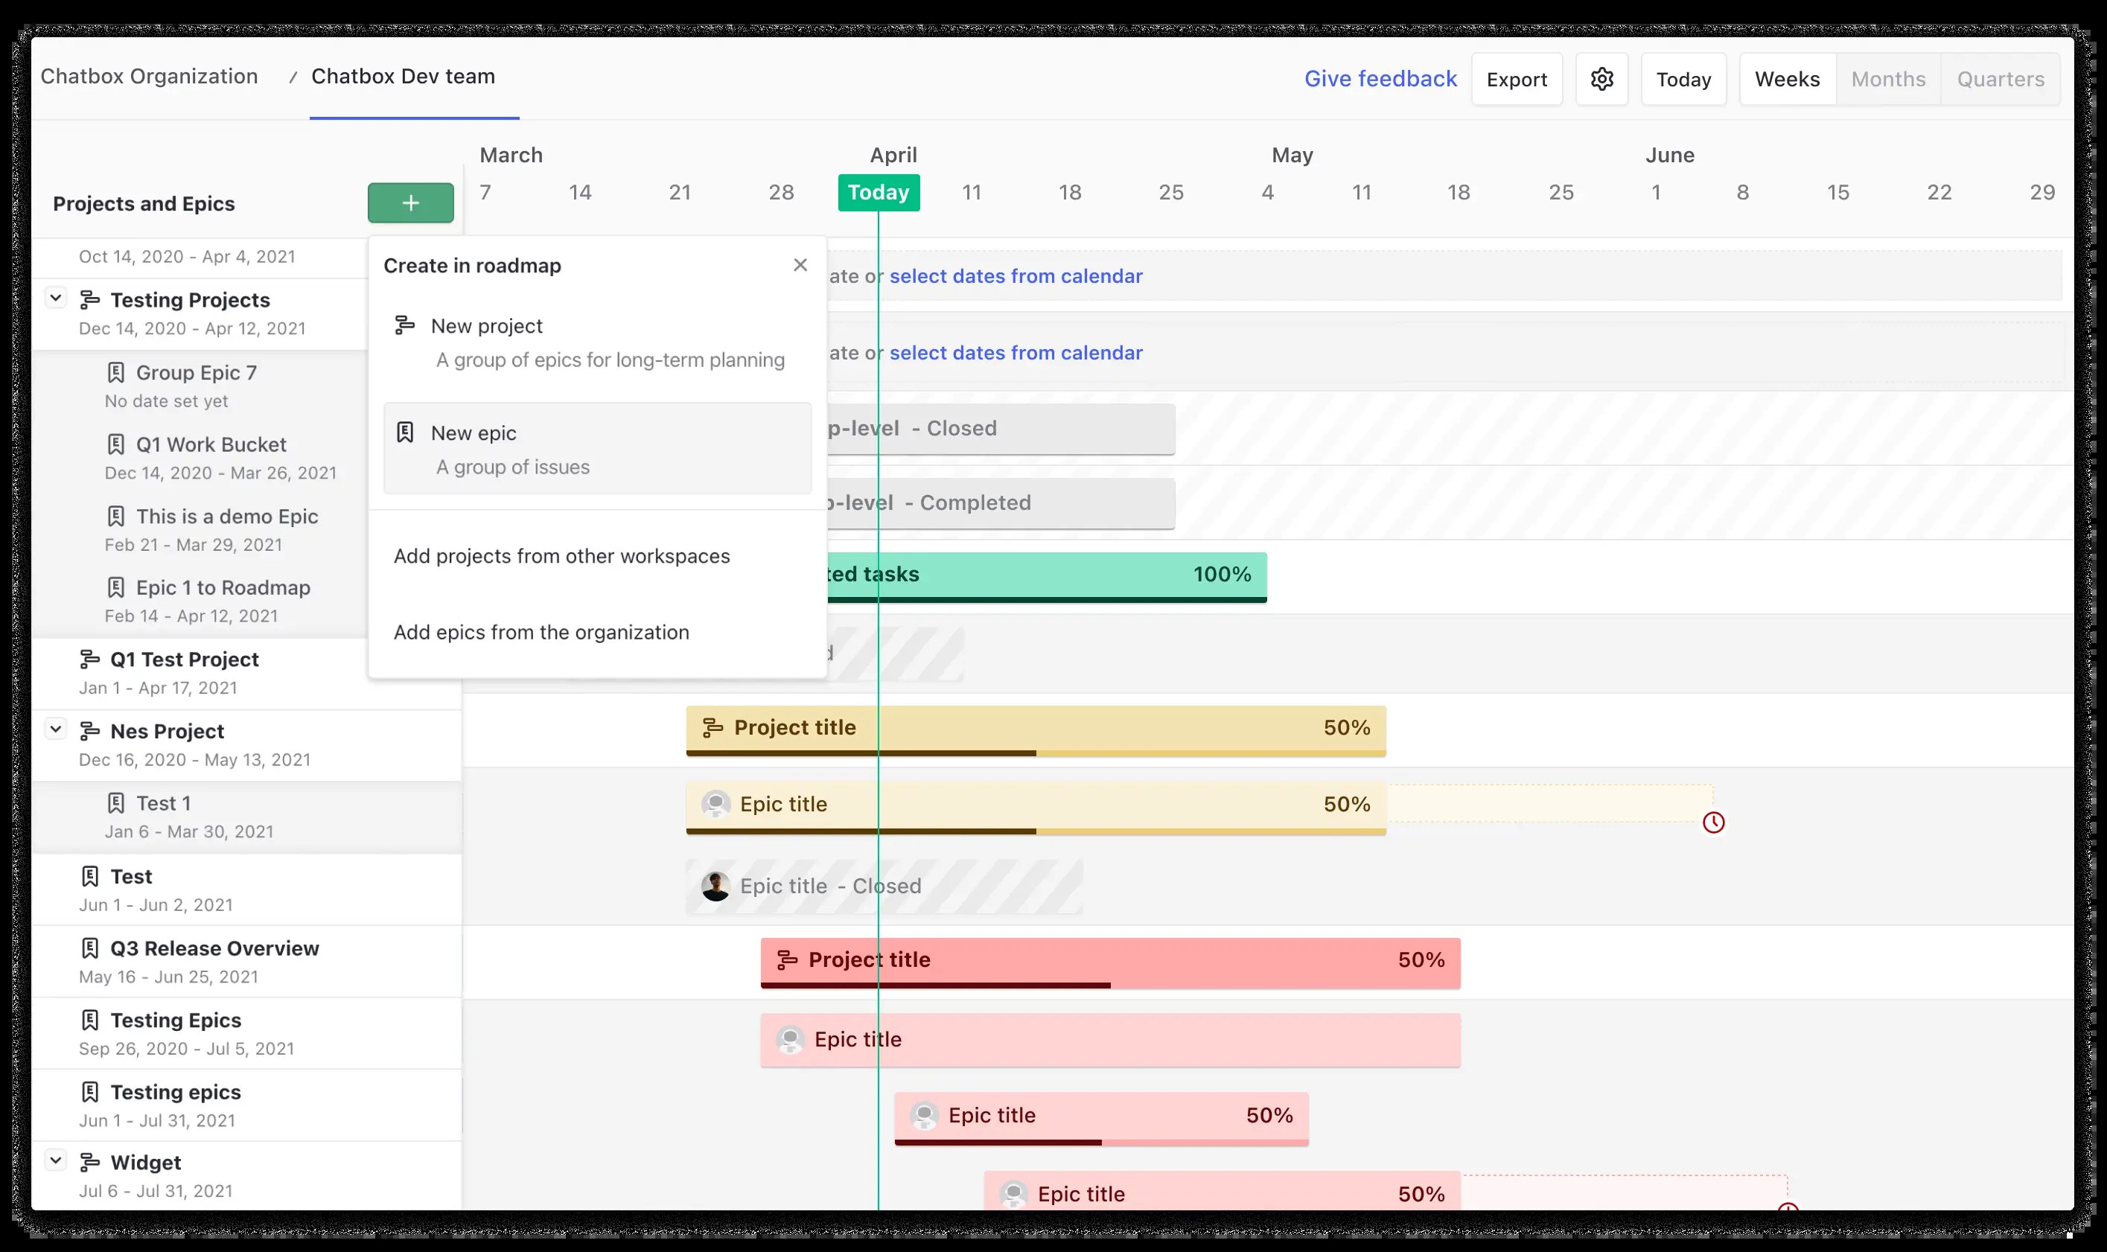This screenshot has width=2107, height=1252.
Task: Click the project icon in yellow Project title bar
Action: 713,727
